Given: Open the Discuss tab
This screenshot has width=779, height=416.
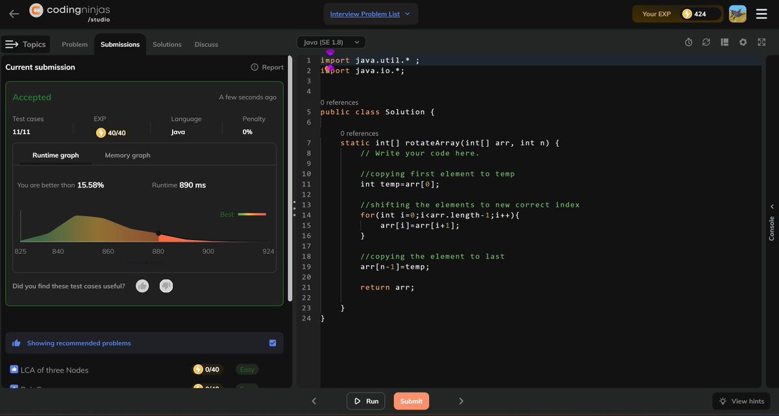Looking at the screenshot, I should (206, 44).
